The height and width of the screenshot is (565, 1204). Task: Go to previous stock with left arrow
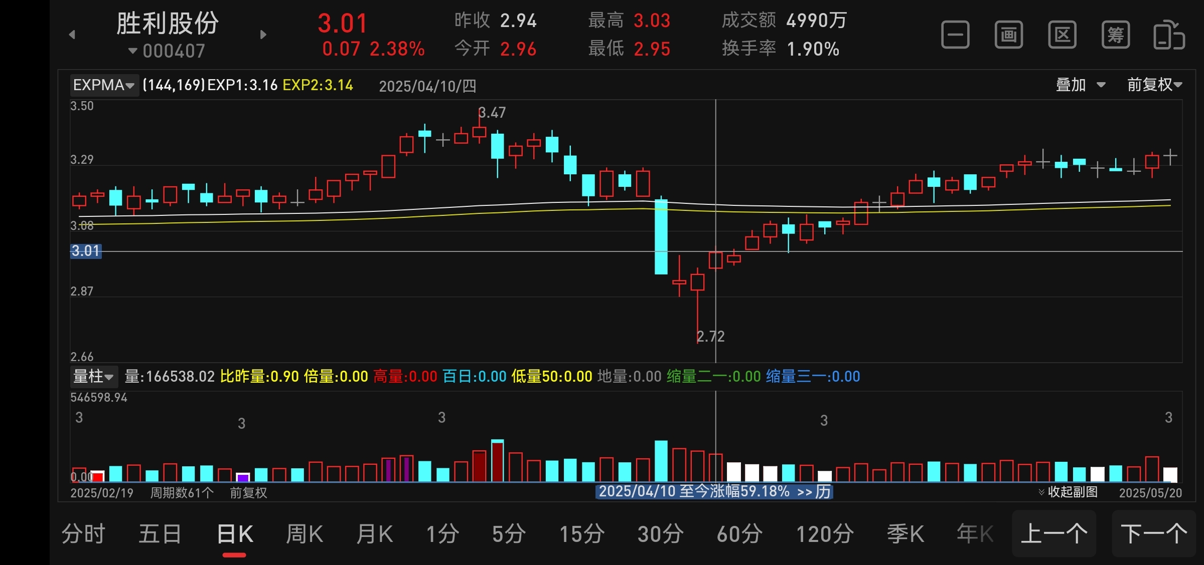pos(72,35)
